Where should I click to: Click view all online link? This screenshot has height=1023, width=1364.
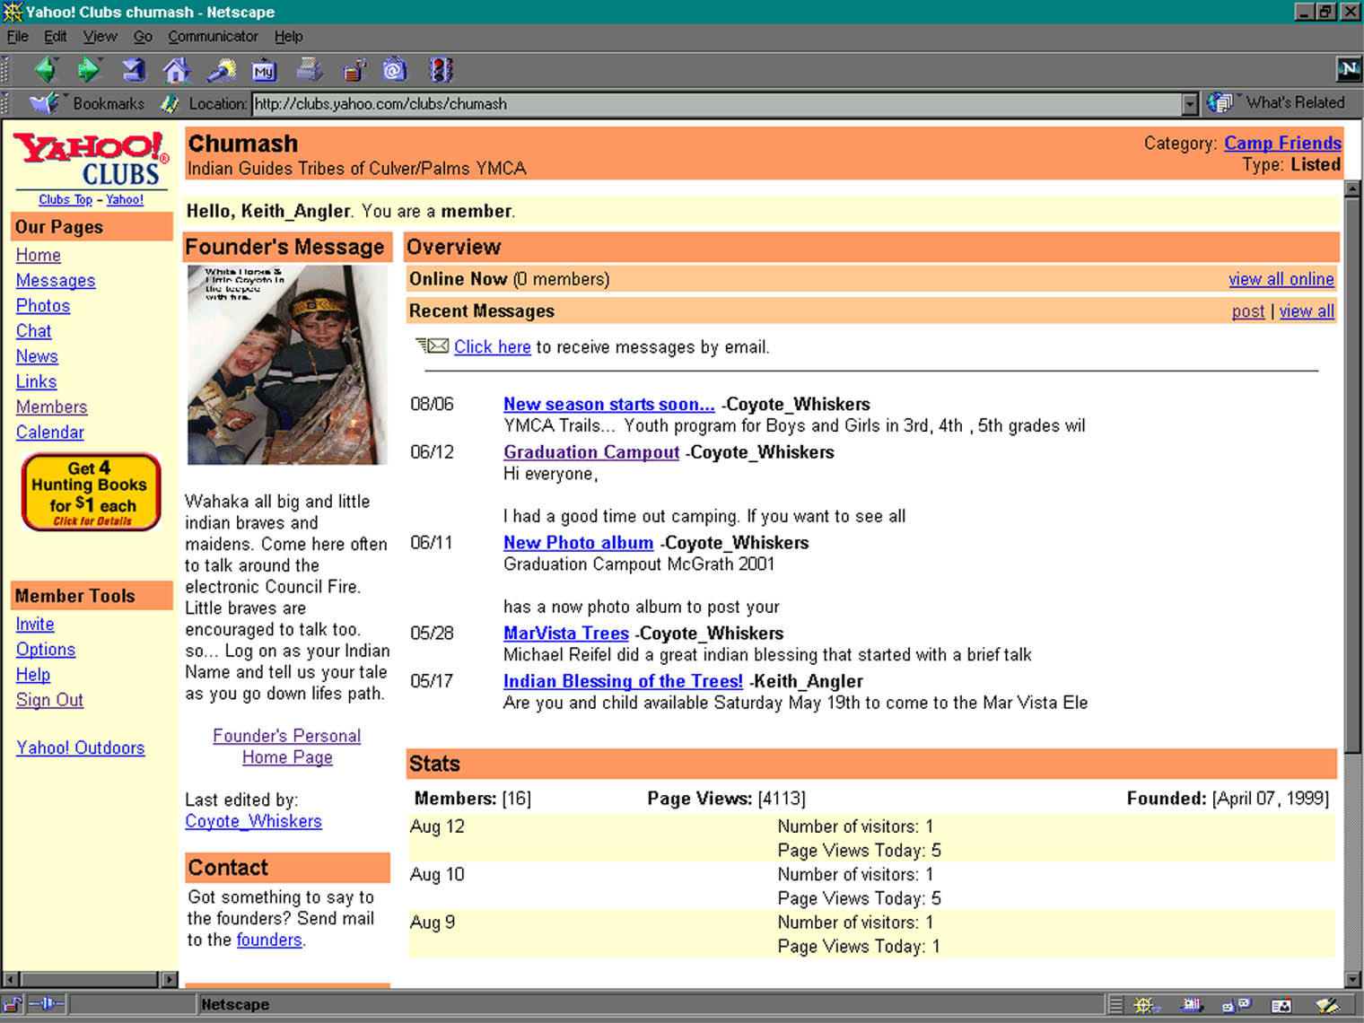point(1281,279)
